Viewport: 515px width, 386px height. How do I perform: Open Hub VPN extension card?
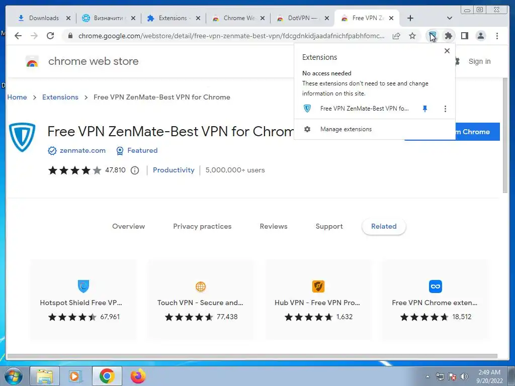point(318,300)
